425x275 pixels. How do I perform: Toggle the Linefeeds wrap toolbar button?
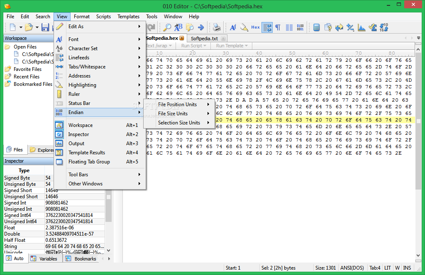click(x=267, y=27)
